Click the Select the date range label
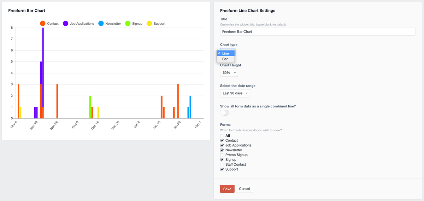 point(238,86)
